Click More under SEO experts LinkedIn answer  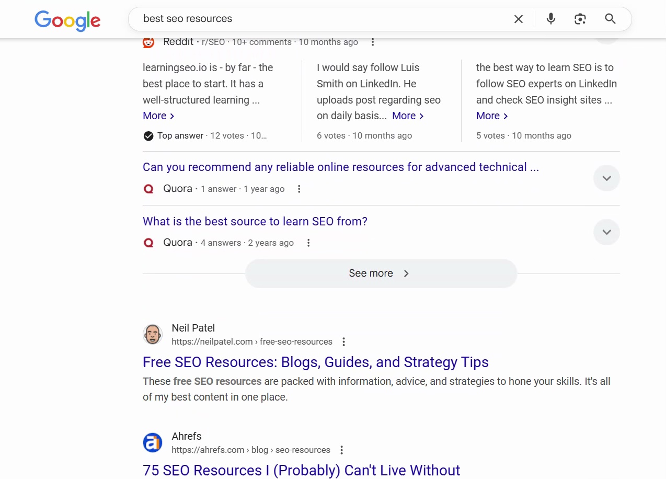492,116
